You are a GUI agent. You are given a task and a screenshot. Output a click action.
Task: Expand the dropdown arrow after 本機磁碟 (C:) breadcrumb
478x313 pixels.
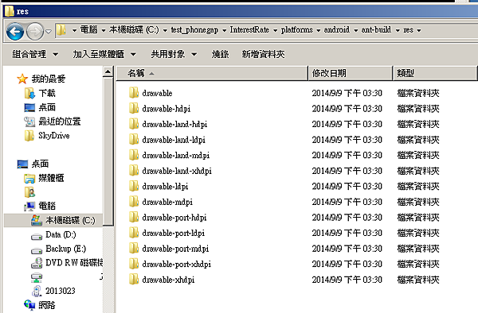pos(165,30)
